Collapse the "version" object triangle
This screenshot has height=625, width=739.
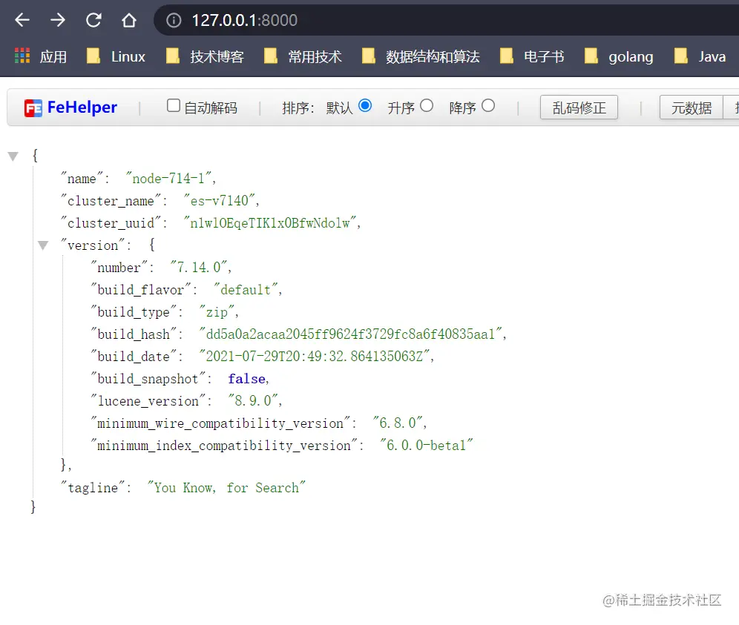pyautogui.click(x=43, y=245)
